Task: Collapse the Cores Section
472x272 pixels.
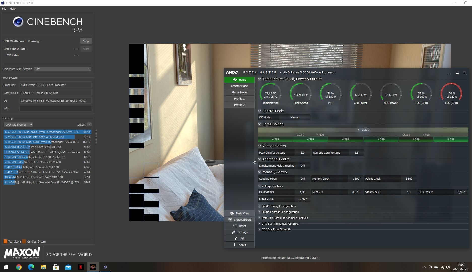Action: click(x=260, y=124)
